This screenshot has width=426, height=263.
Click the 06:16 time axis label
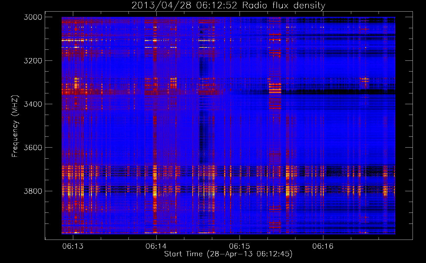323,246
